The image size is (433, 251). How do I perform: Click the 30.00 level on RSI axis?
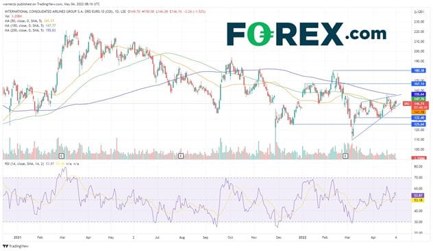pyautogui.click(x=419, y=222)
